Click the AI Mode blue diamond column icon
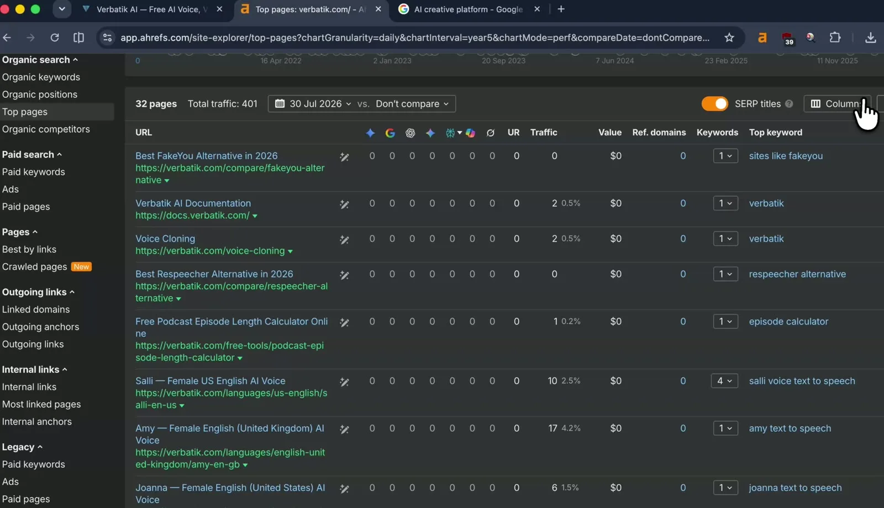Viewport: 884px width, 508px height. tap(430, 133)
